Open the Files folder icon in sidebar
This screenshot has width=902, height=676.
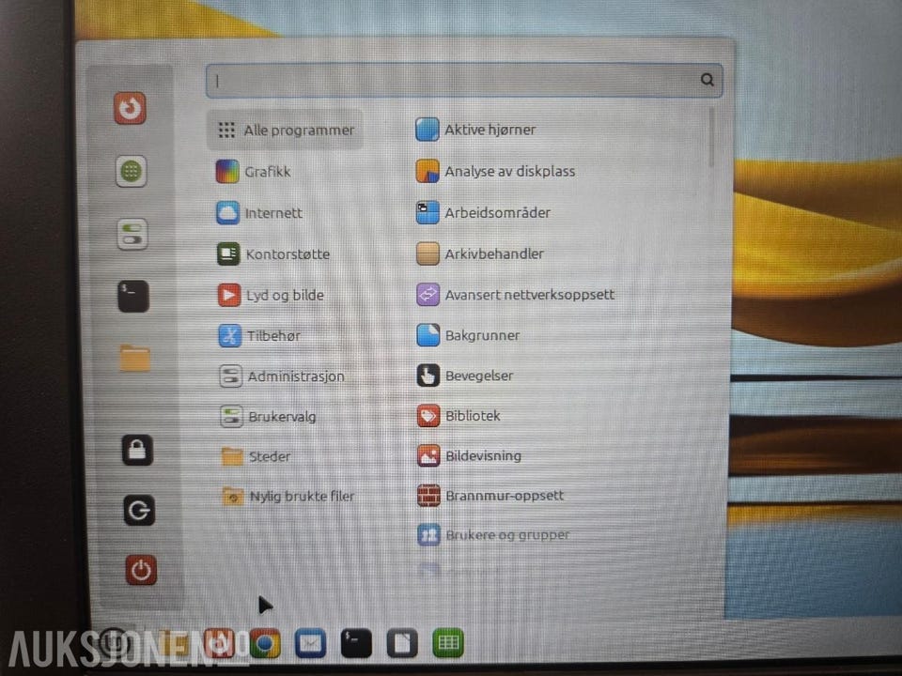coord(134,359)
